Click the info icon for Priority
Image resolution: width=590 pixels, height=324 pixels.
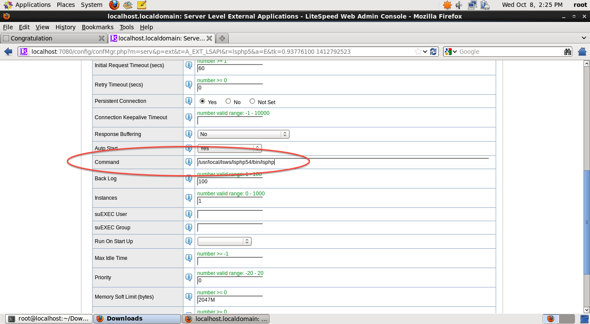tap(189, 278)
